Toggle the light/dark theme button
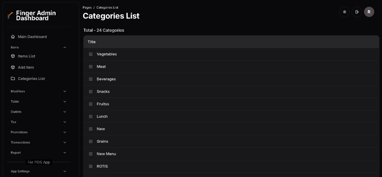This screenshot has width=382, height=177. pos(344,12)
